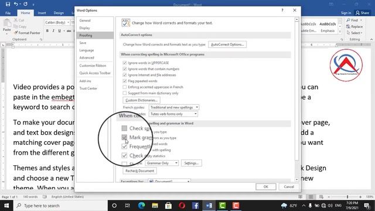Viewport: 375px width, 211px height.
Task: Open Cortana circle icon on taskbar
Action: click(x=114, y=206)
